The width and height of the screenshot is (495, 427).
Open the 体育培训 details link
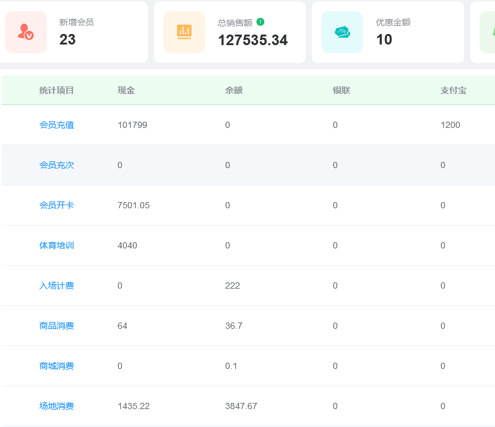tap(56, 245)
